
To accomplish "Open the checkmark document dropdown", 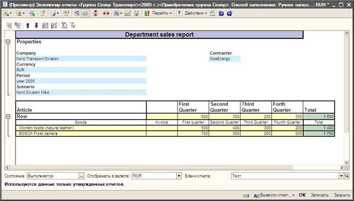I will 54,13.
